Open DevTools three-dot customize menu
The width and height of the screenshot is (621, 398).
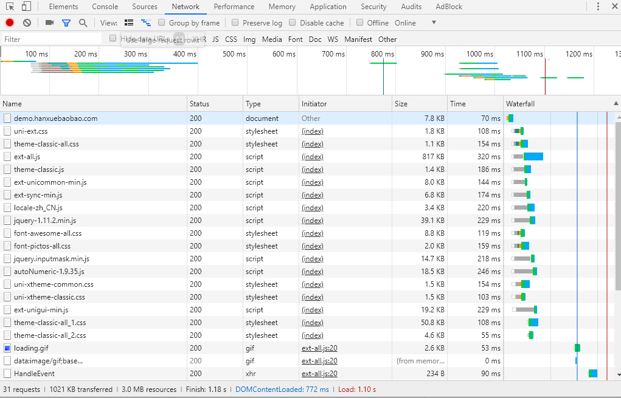point(598,7)
